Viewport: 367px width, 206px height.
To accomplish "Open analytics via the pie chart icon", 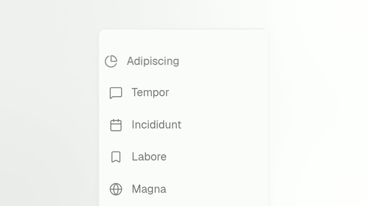I will tap(111, 61).
